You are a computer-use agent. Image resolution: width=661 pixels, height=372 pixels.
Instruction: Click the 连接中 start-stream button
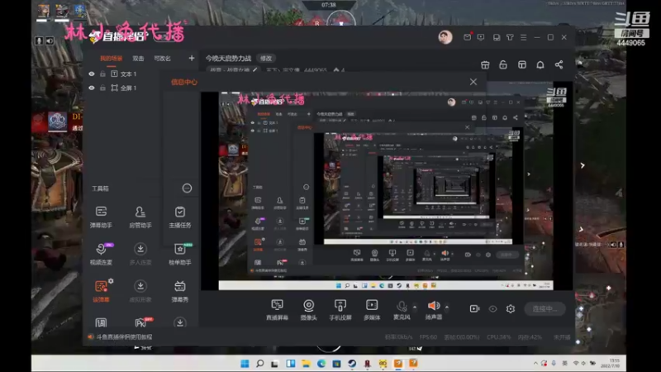(x=544, y=308)
